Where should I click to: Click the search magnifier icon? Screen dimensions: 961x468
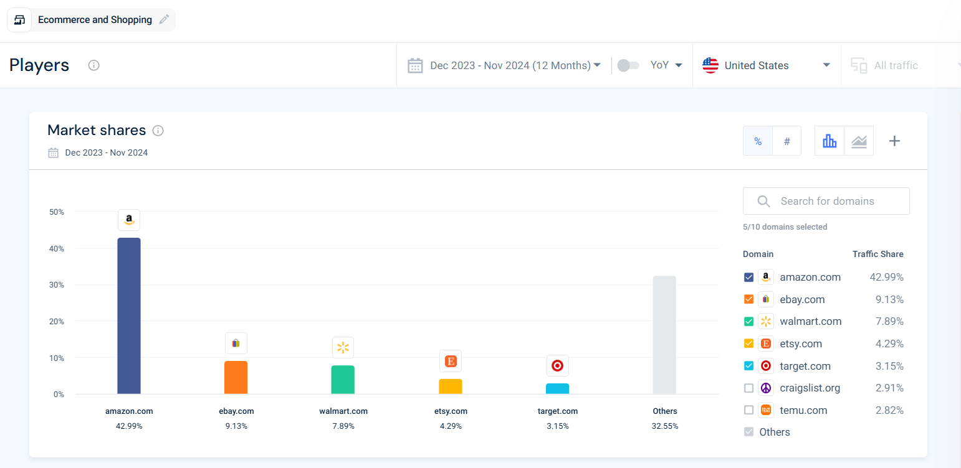click(x=763, y=201)
